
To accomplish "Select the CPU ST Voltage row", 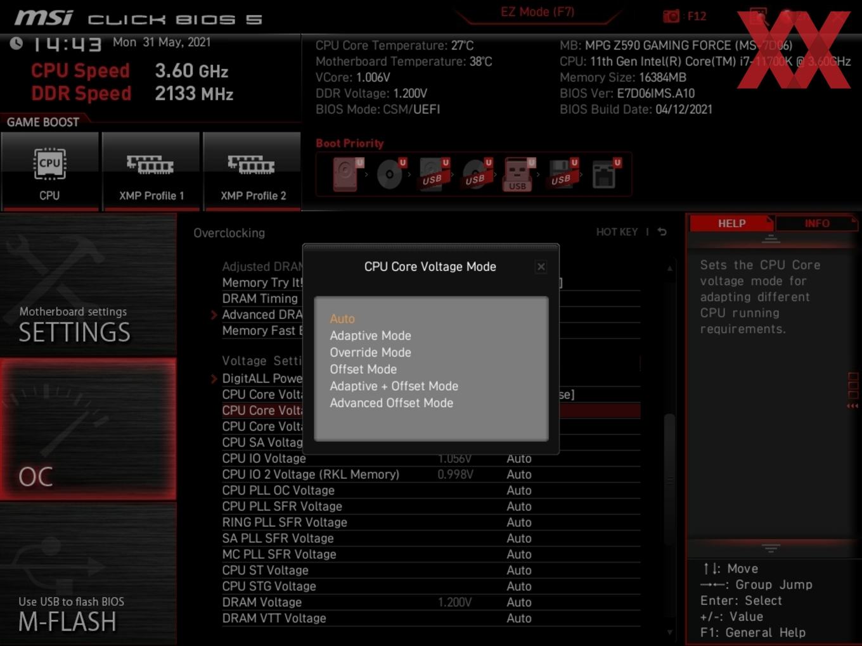I will 431,570.
